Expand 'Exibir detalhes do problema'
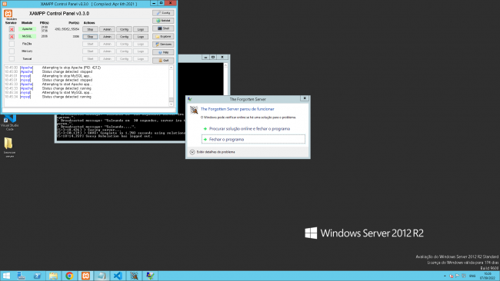This screenshot has width=500, height=281. (x=212, y=152)
